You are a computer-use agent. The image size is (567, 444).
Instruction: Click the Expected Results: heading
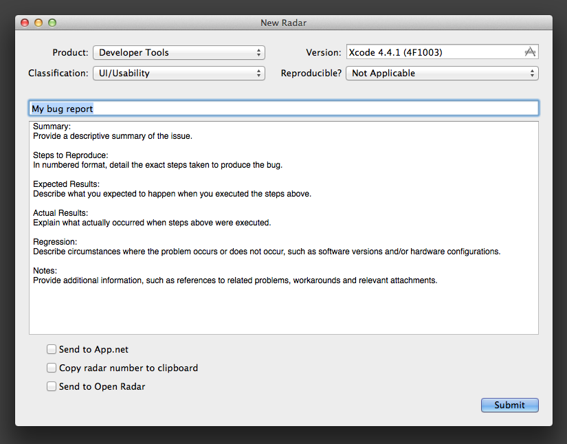click(66, 184)
